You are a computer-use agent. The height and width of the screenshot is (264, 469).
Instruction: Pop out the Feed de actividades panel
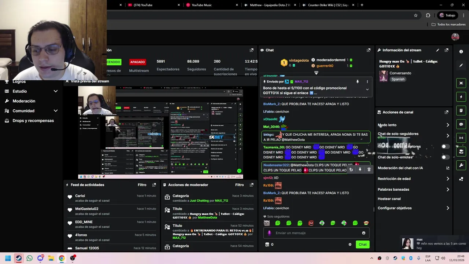tap(154, 185)
